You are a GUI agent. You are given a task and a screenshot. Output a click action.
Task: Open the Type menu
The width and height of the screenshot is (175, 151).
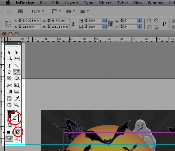pos(88,3)
